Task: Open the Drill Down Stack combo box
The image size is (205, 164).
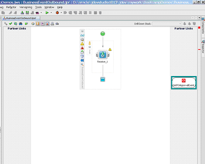Action: [167, 23]
